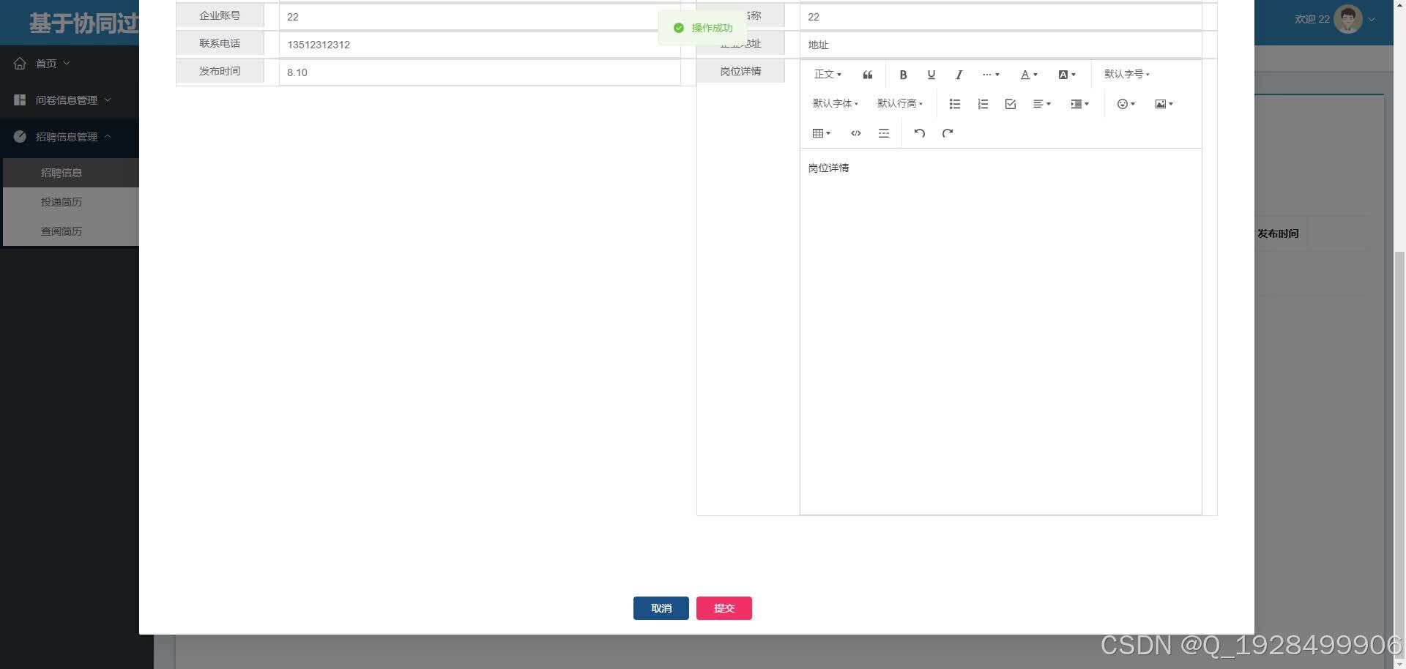
Task: Toggle italic formatting
Action: [x=959, y=75]
